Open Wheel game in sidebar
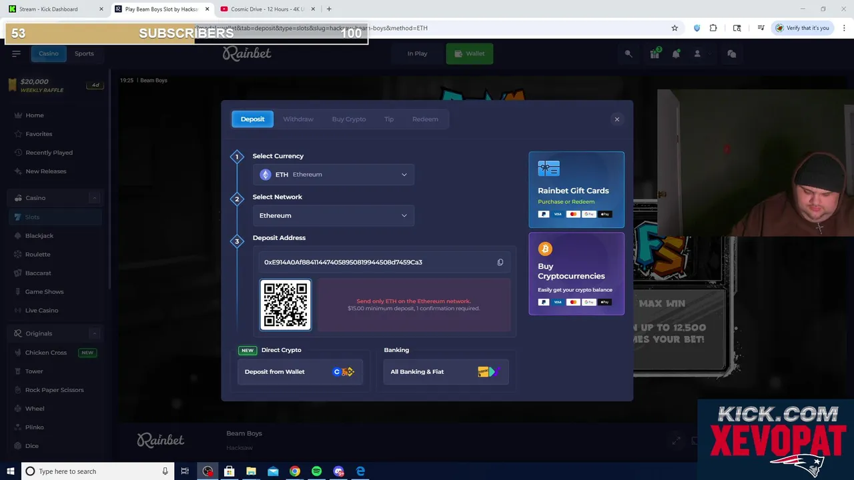 pos(35,409)
